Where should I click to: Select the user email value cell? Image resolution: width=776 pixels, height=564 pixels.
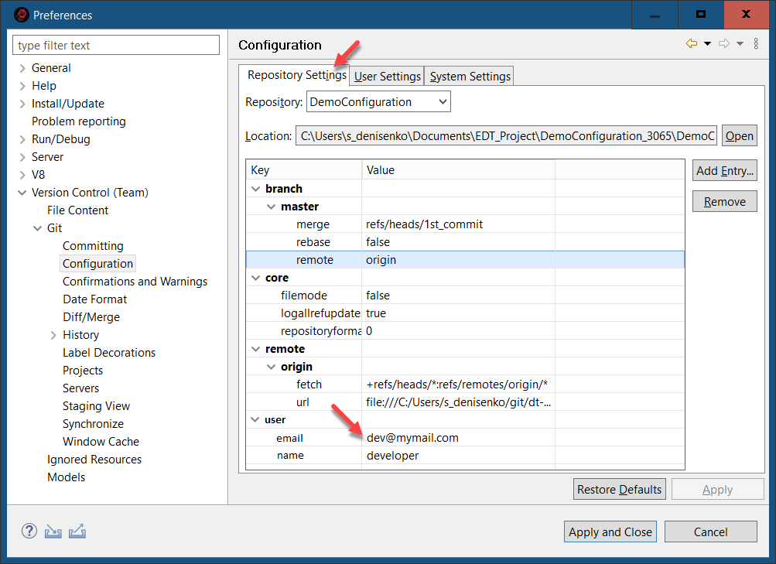(x=412, y=438)
